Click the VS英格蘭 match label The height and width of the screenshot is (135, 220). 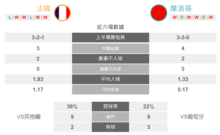coord(29,117)
